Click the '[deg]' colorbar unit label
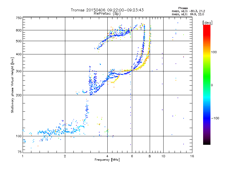Viewport: 226px width, 170px height. click(x=207, y=23)
